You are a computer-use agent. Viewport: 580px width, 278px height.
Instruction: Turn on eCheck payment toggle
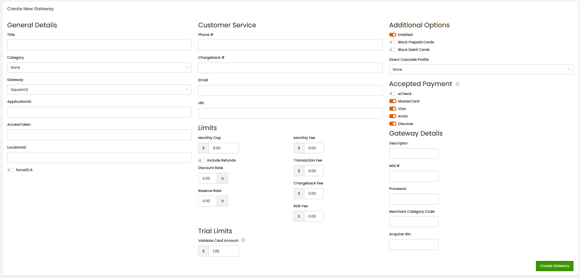pos(393,94)
